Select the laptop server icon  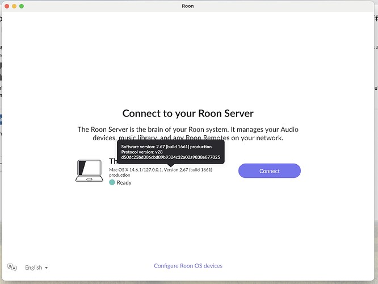coord(89,170)
